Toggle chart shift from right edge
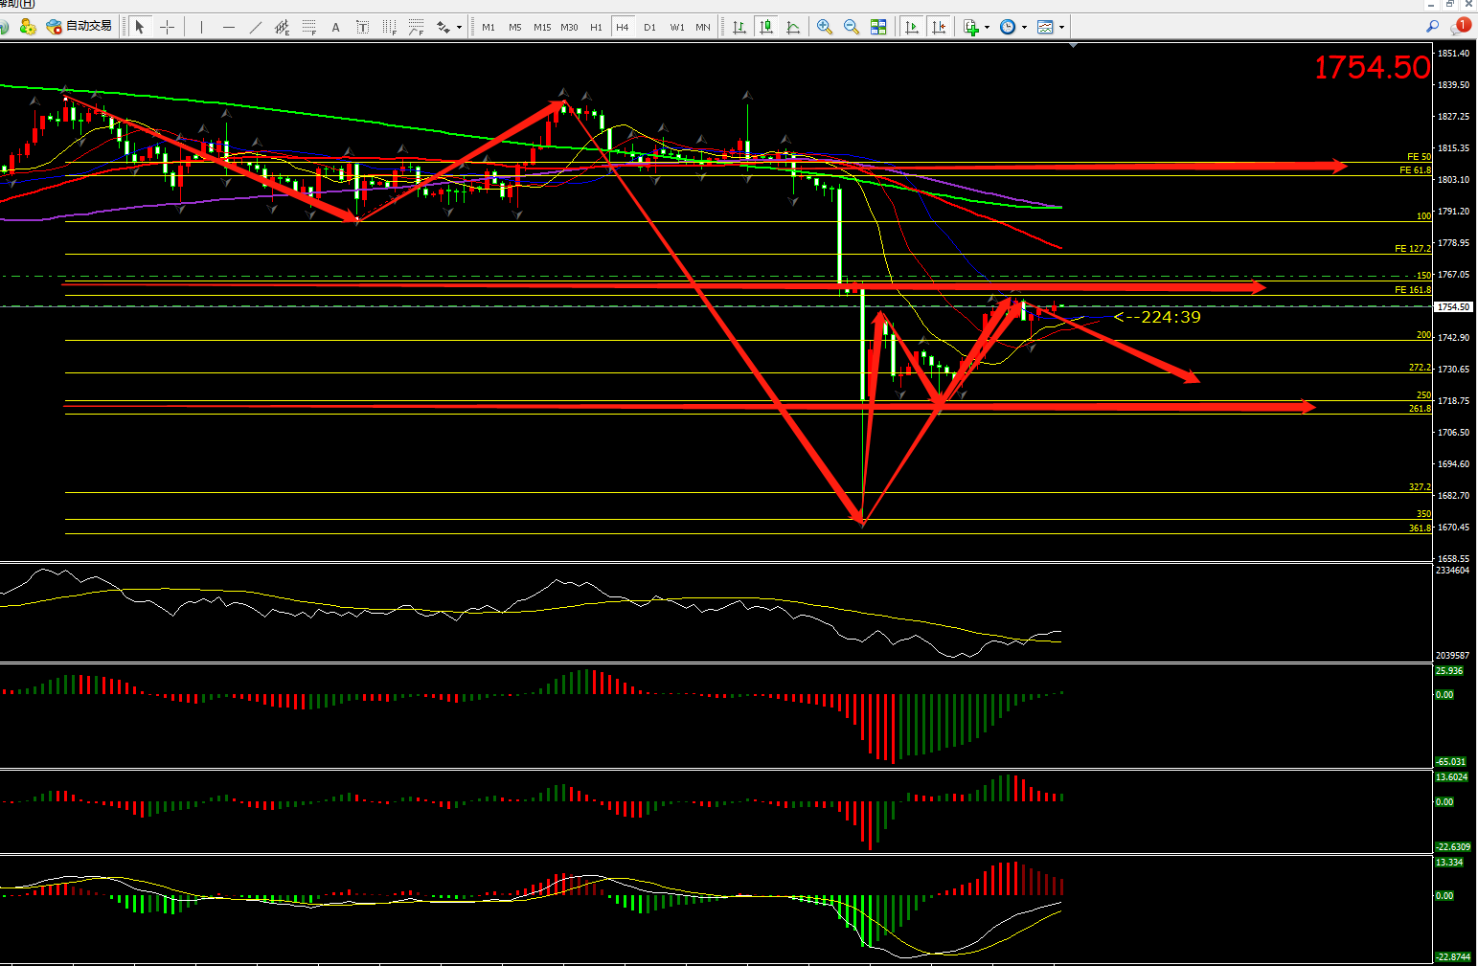 [939, 27]
